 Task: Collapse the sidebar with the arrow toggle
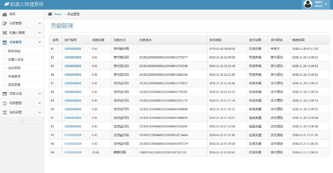pos(22,120)
